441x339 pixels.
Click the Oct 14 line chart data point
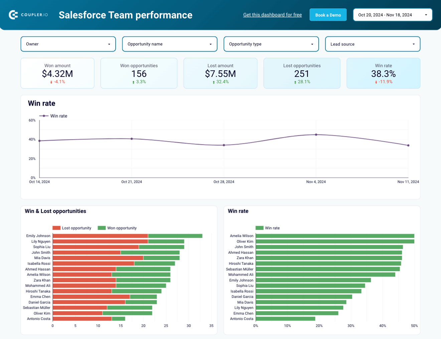point(39,141)
